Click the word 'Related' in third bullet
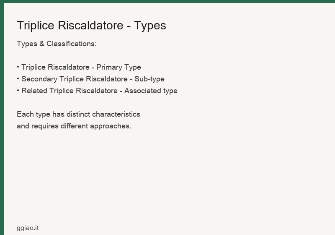This screenshot has height=235, width=335. [34, 91]
